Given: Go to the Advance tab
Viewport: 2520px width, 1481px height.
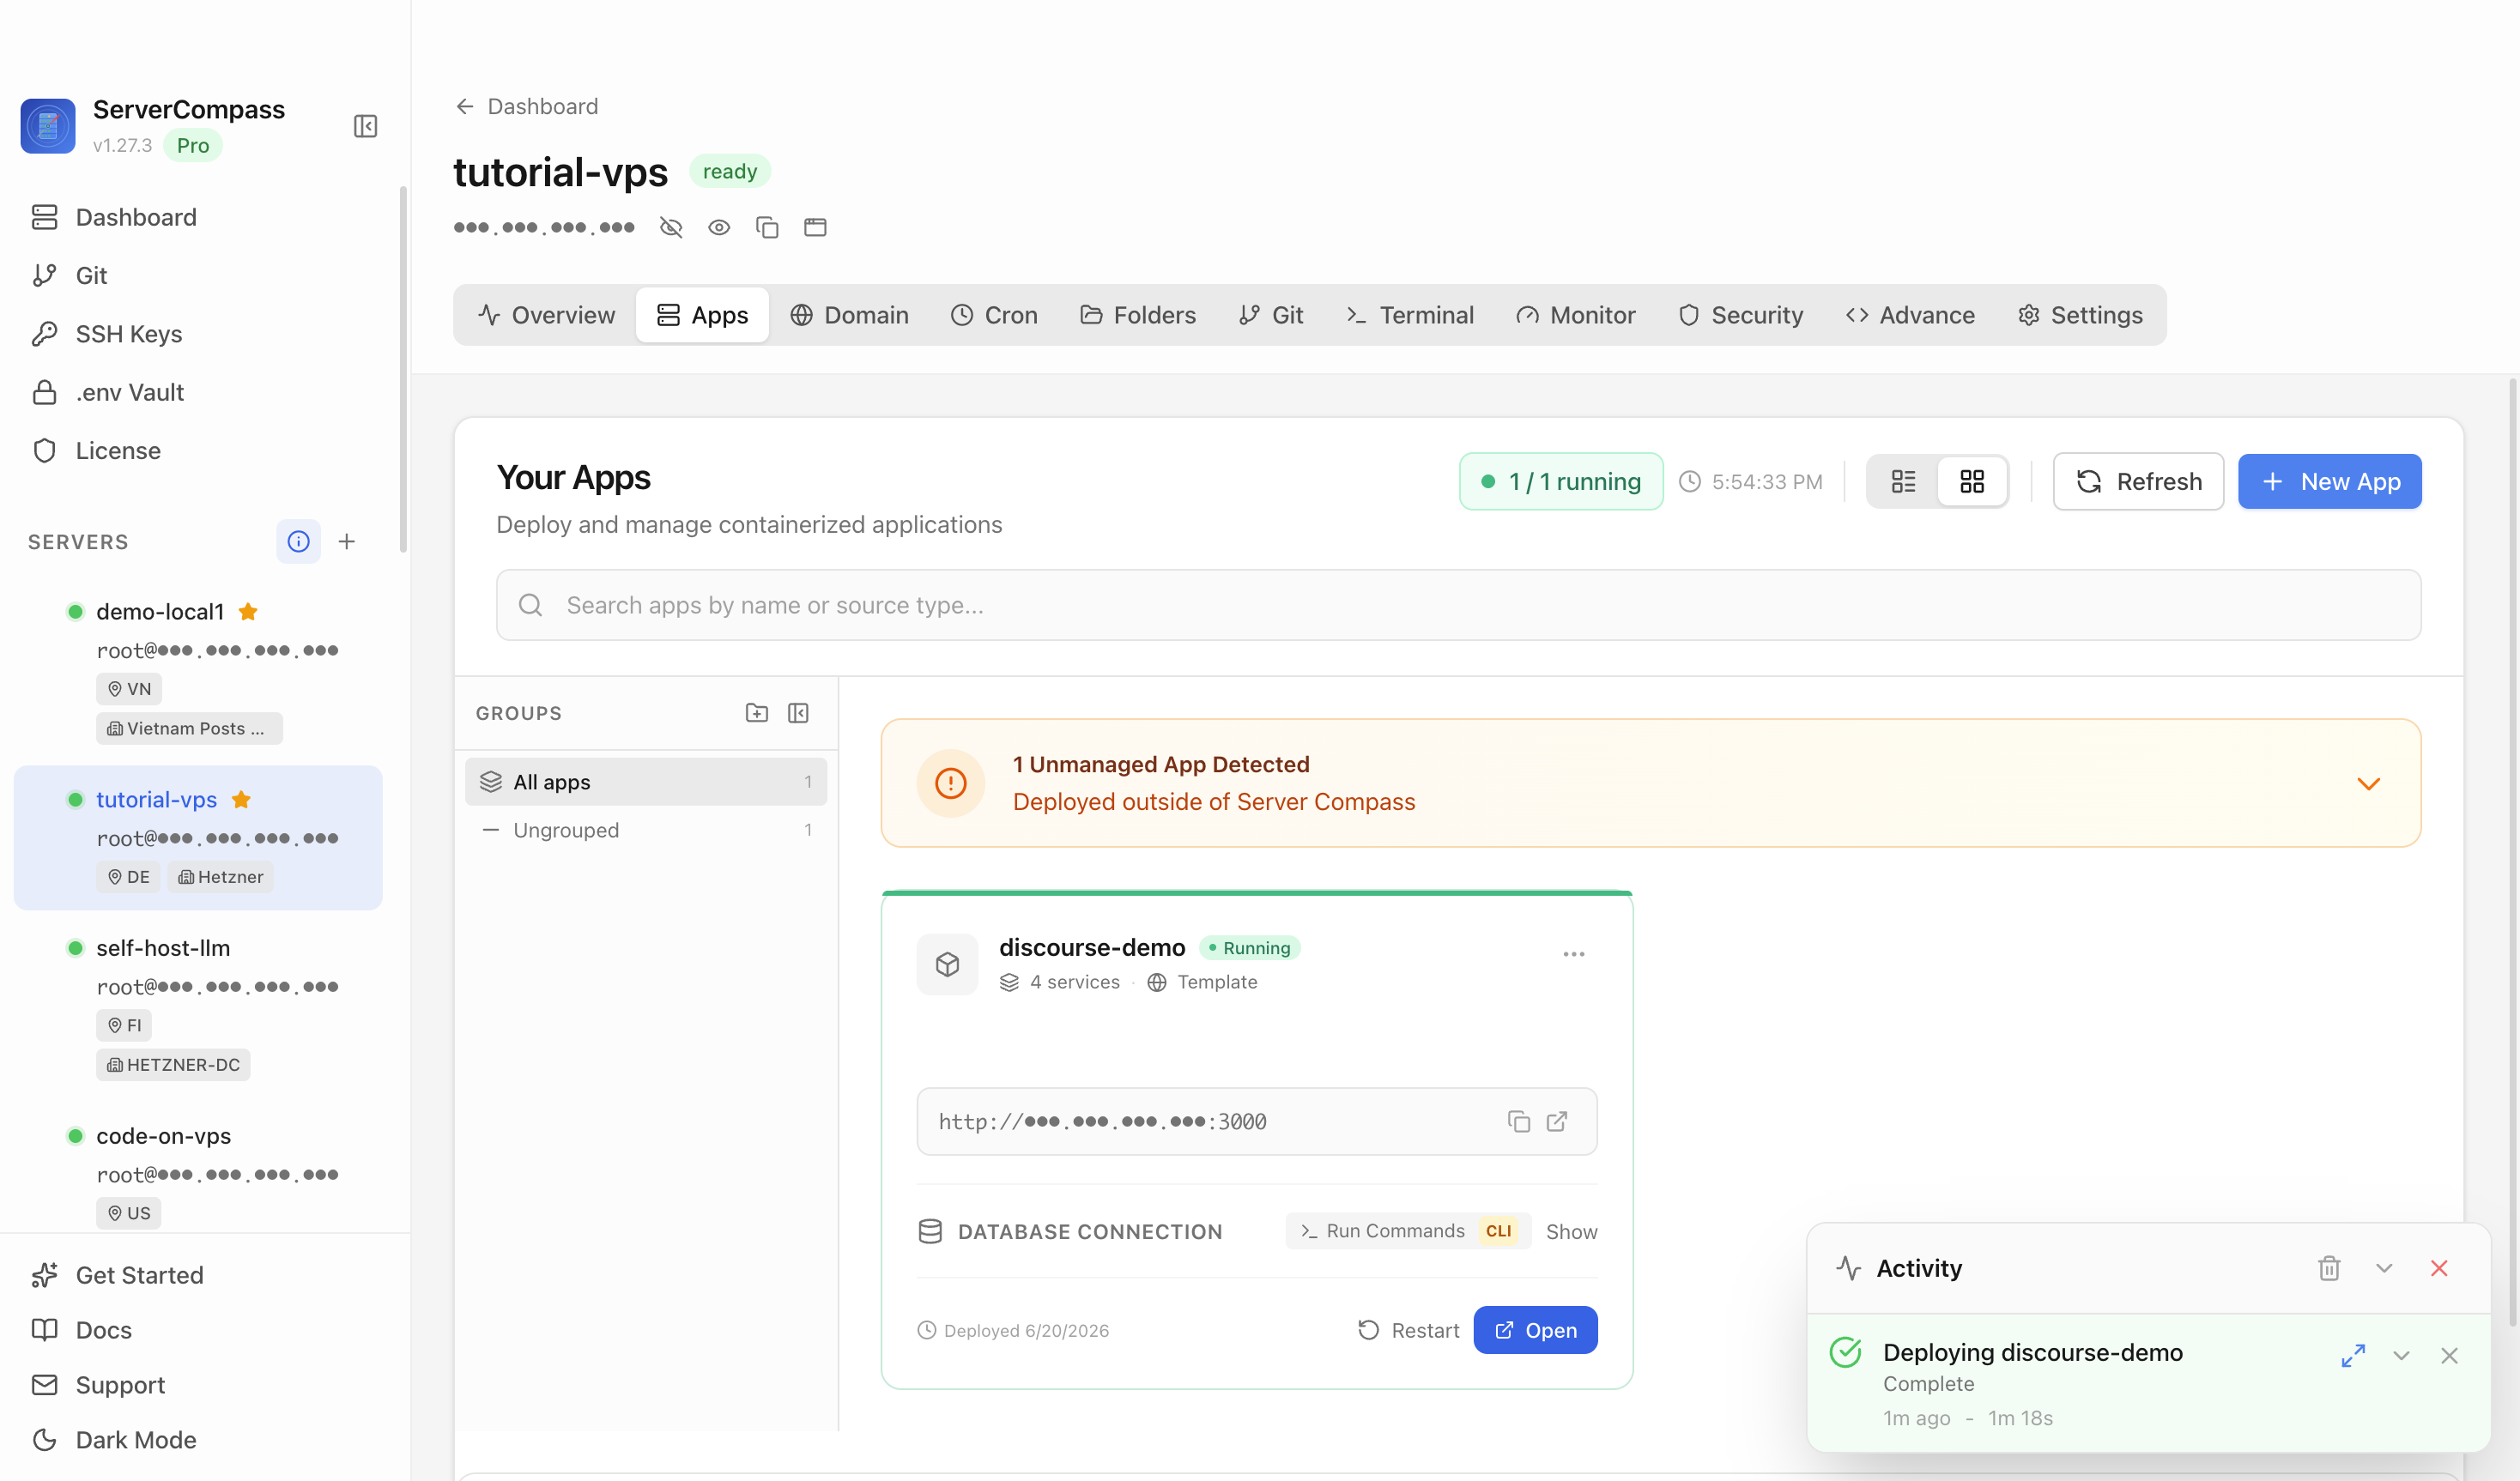Looking at the screenshot, I should click(1910, 315).
